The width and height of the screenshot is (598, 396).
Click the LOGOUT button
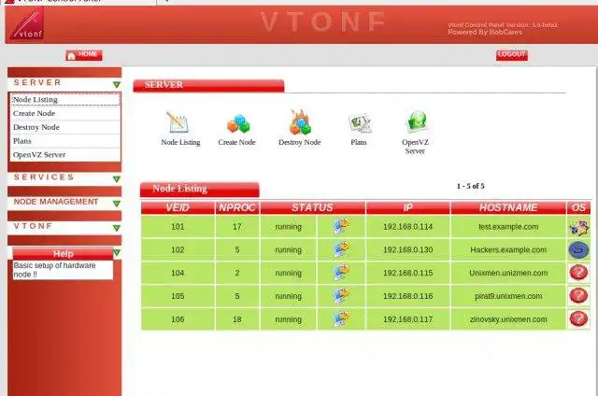tap(512, 55)
